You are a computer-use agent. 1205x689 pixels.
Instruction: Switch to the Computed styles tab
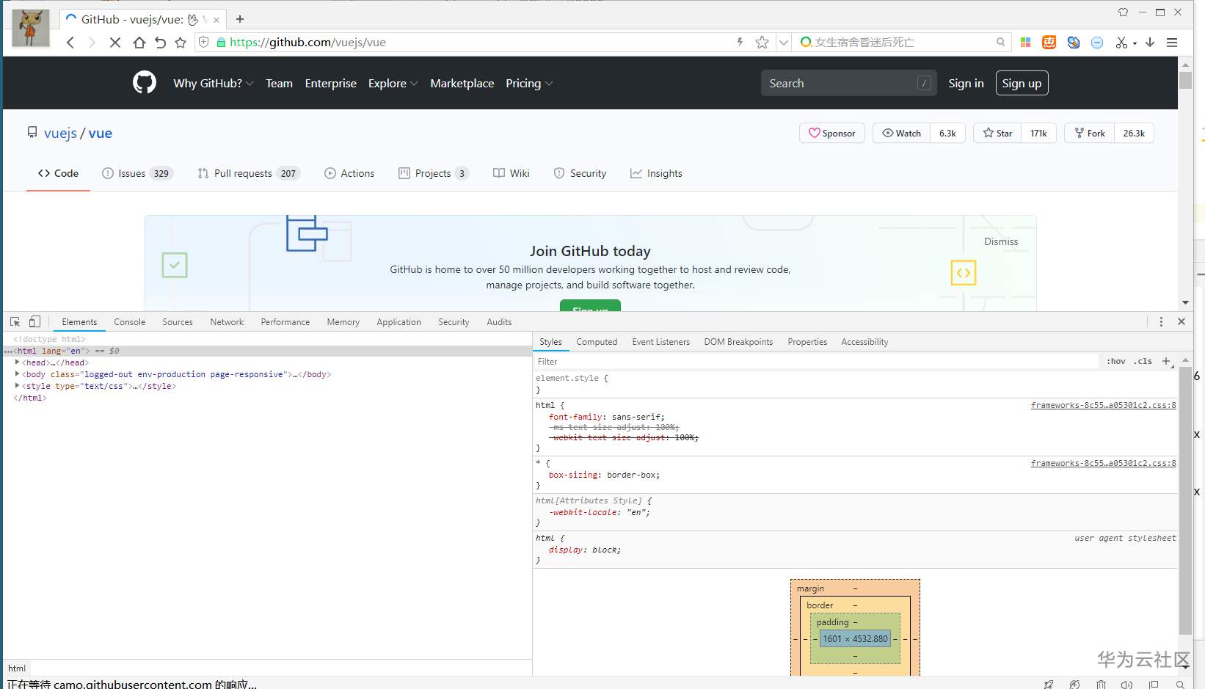point(597,341)
